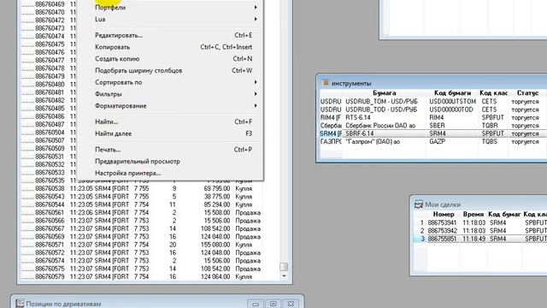The image size is (547, 308).
Task: Click the trades table scroll-down arrow
Action: (x=284, y=275)
